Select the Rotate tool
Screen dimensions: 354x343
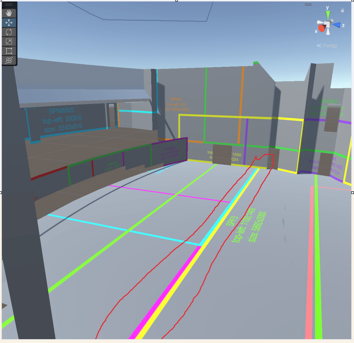tap(9, 32)
